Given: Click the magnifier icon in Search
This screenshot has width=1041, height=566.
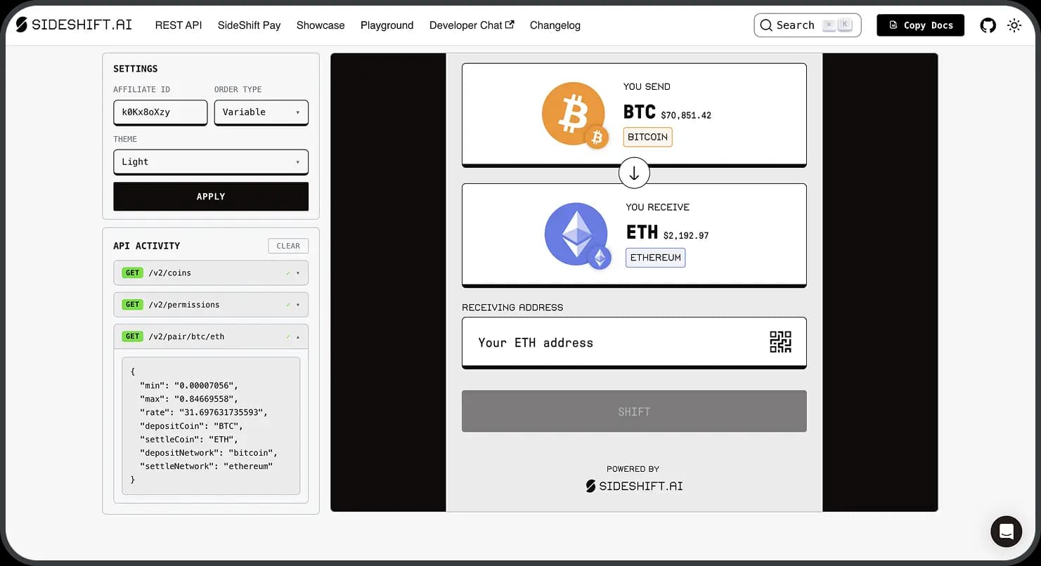Looking at the screenshot, I should [766, 25].
